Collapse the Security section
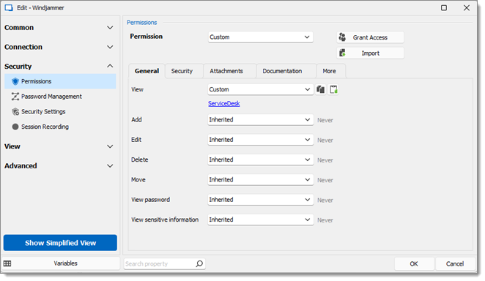485x281 pixels. [59, 67]
